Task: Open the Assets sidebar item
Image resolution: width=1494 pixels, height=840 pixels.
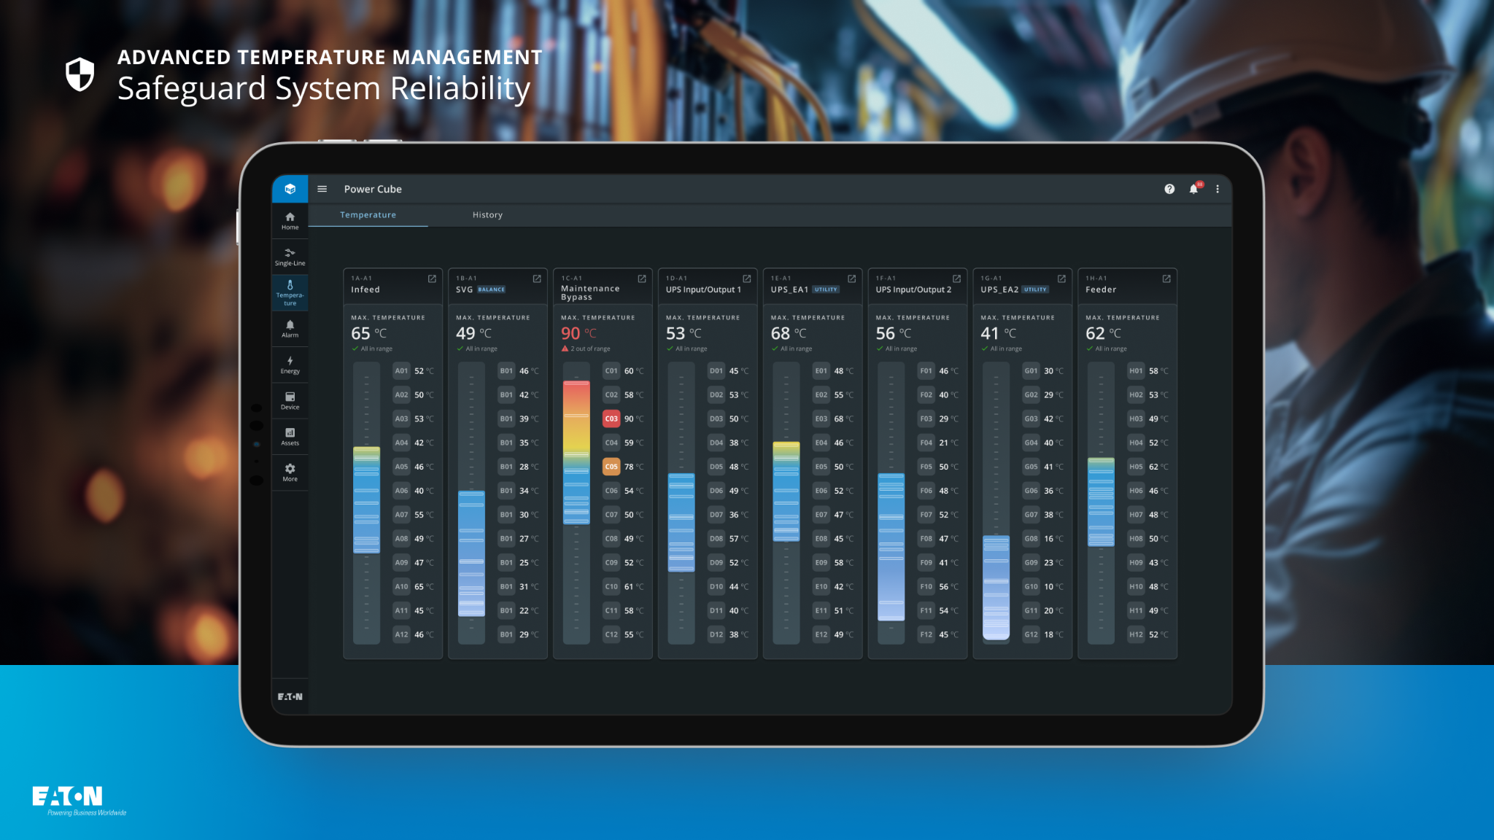Action: [x=290, y=436]
